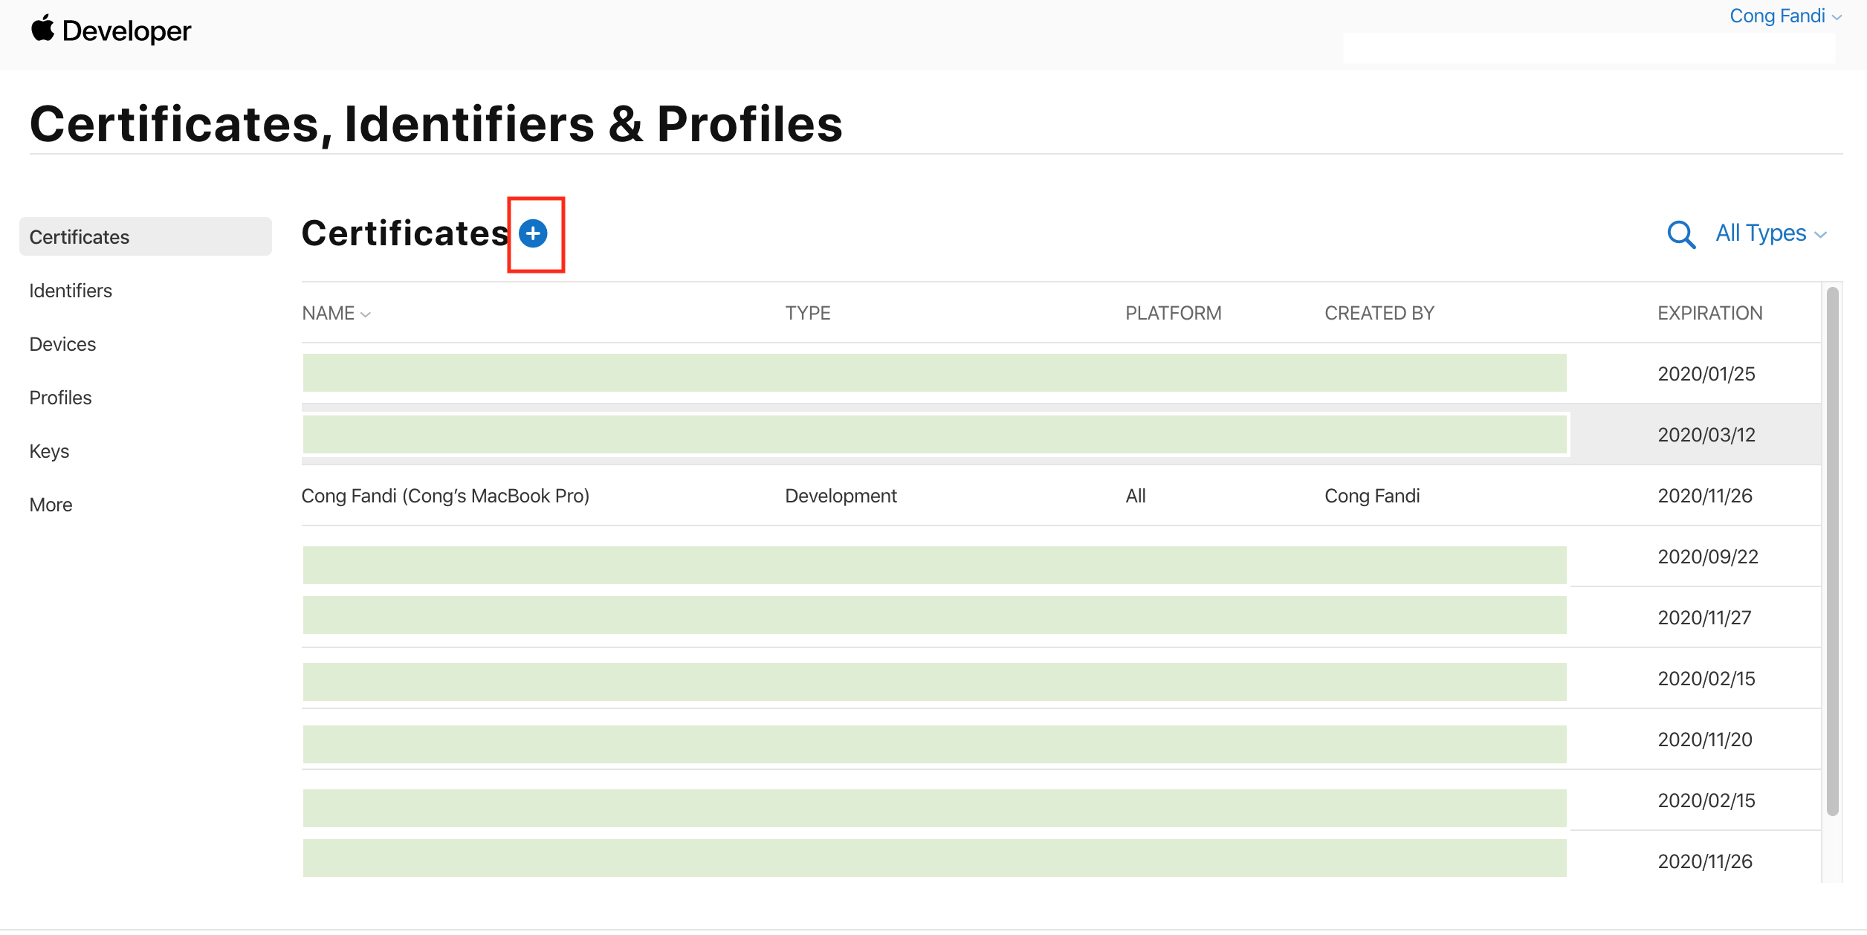Select certificate expiring 2020/01/25
The image size is (1867, 935).
[1706, 374]
